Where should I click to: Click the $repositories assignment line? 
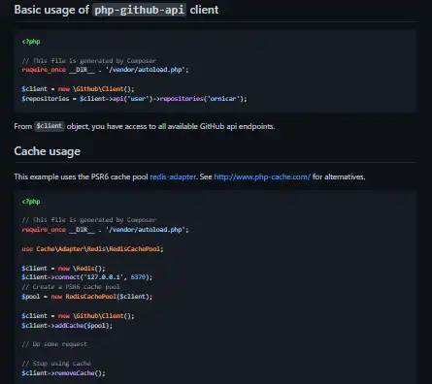click(x=134, y=99)
